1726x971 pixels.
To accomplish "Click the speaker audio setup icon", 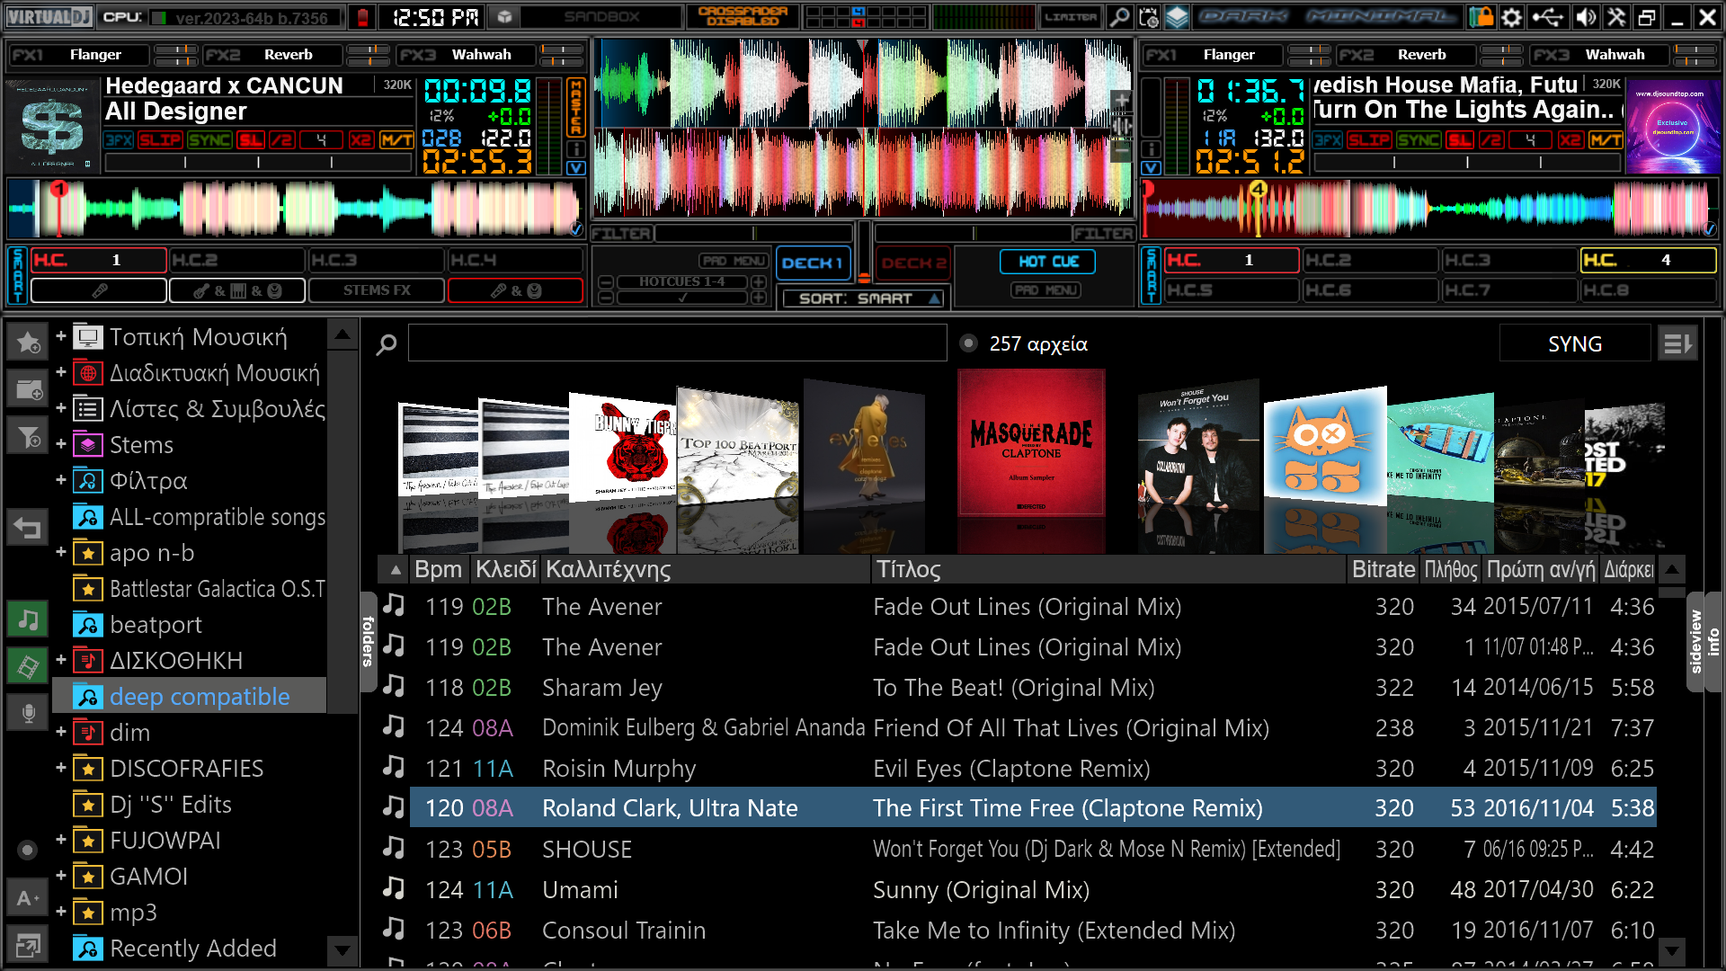I will coord(1586,17).
